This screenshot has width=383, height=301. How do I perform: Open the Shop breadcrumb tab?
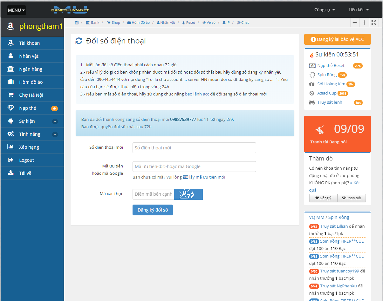coord(113,23)
